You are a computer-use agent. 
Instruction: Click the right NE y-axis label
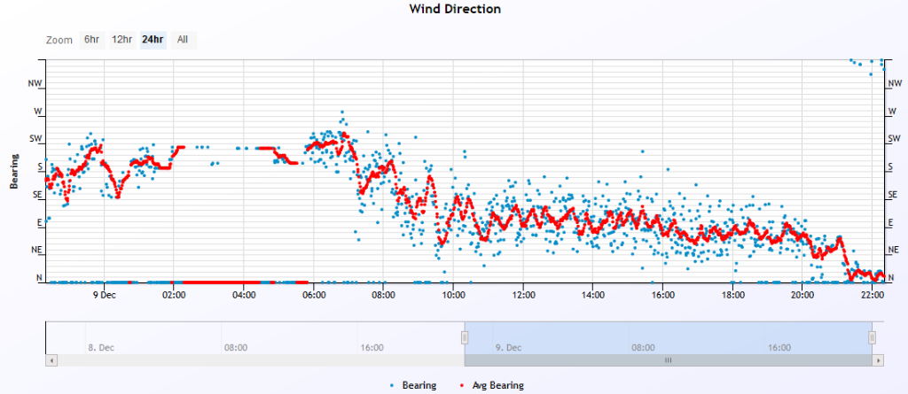[894, 251]
